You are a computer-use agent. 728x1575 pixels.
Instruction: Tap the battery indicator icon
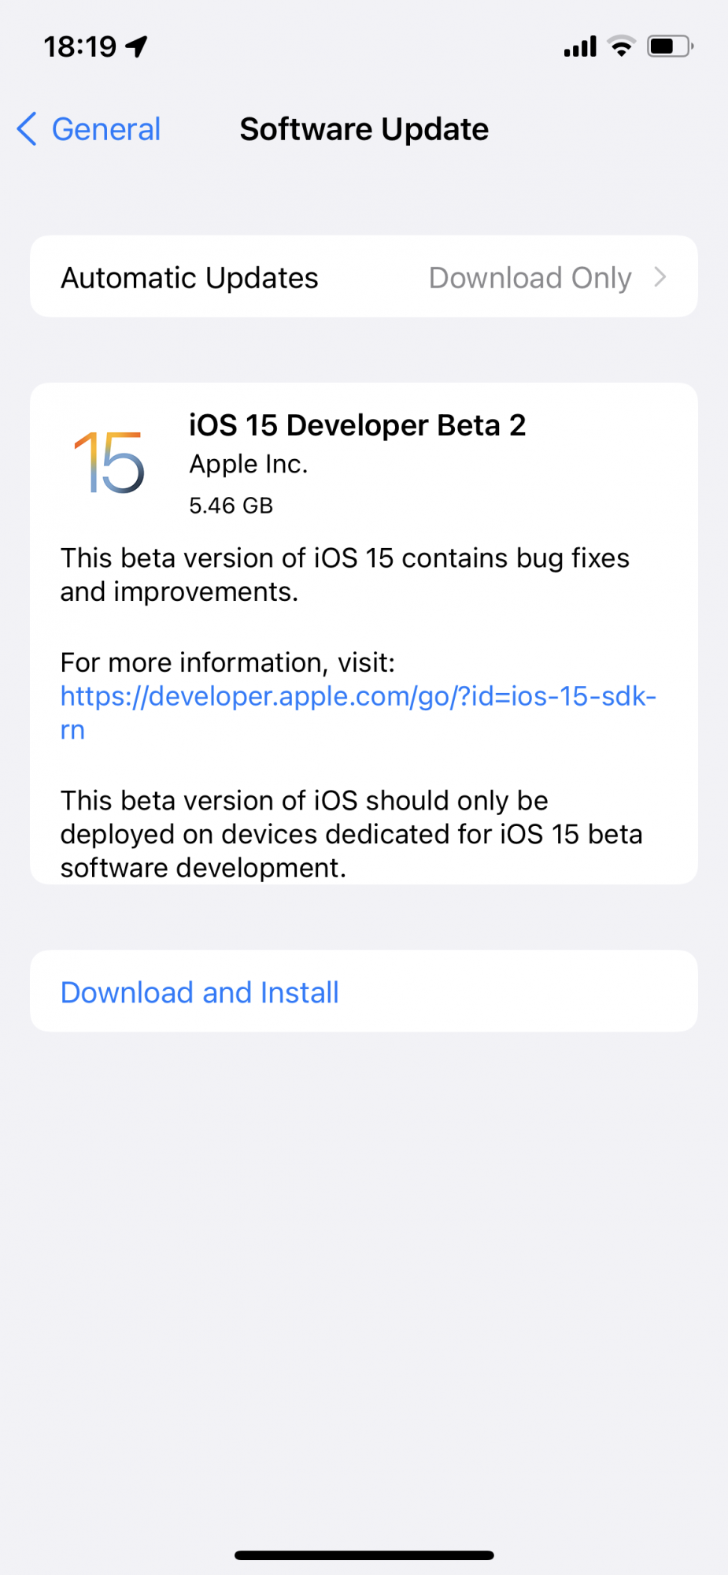click(x=670, y=46)
